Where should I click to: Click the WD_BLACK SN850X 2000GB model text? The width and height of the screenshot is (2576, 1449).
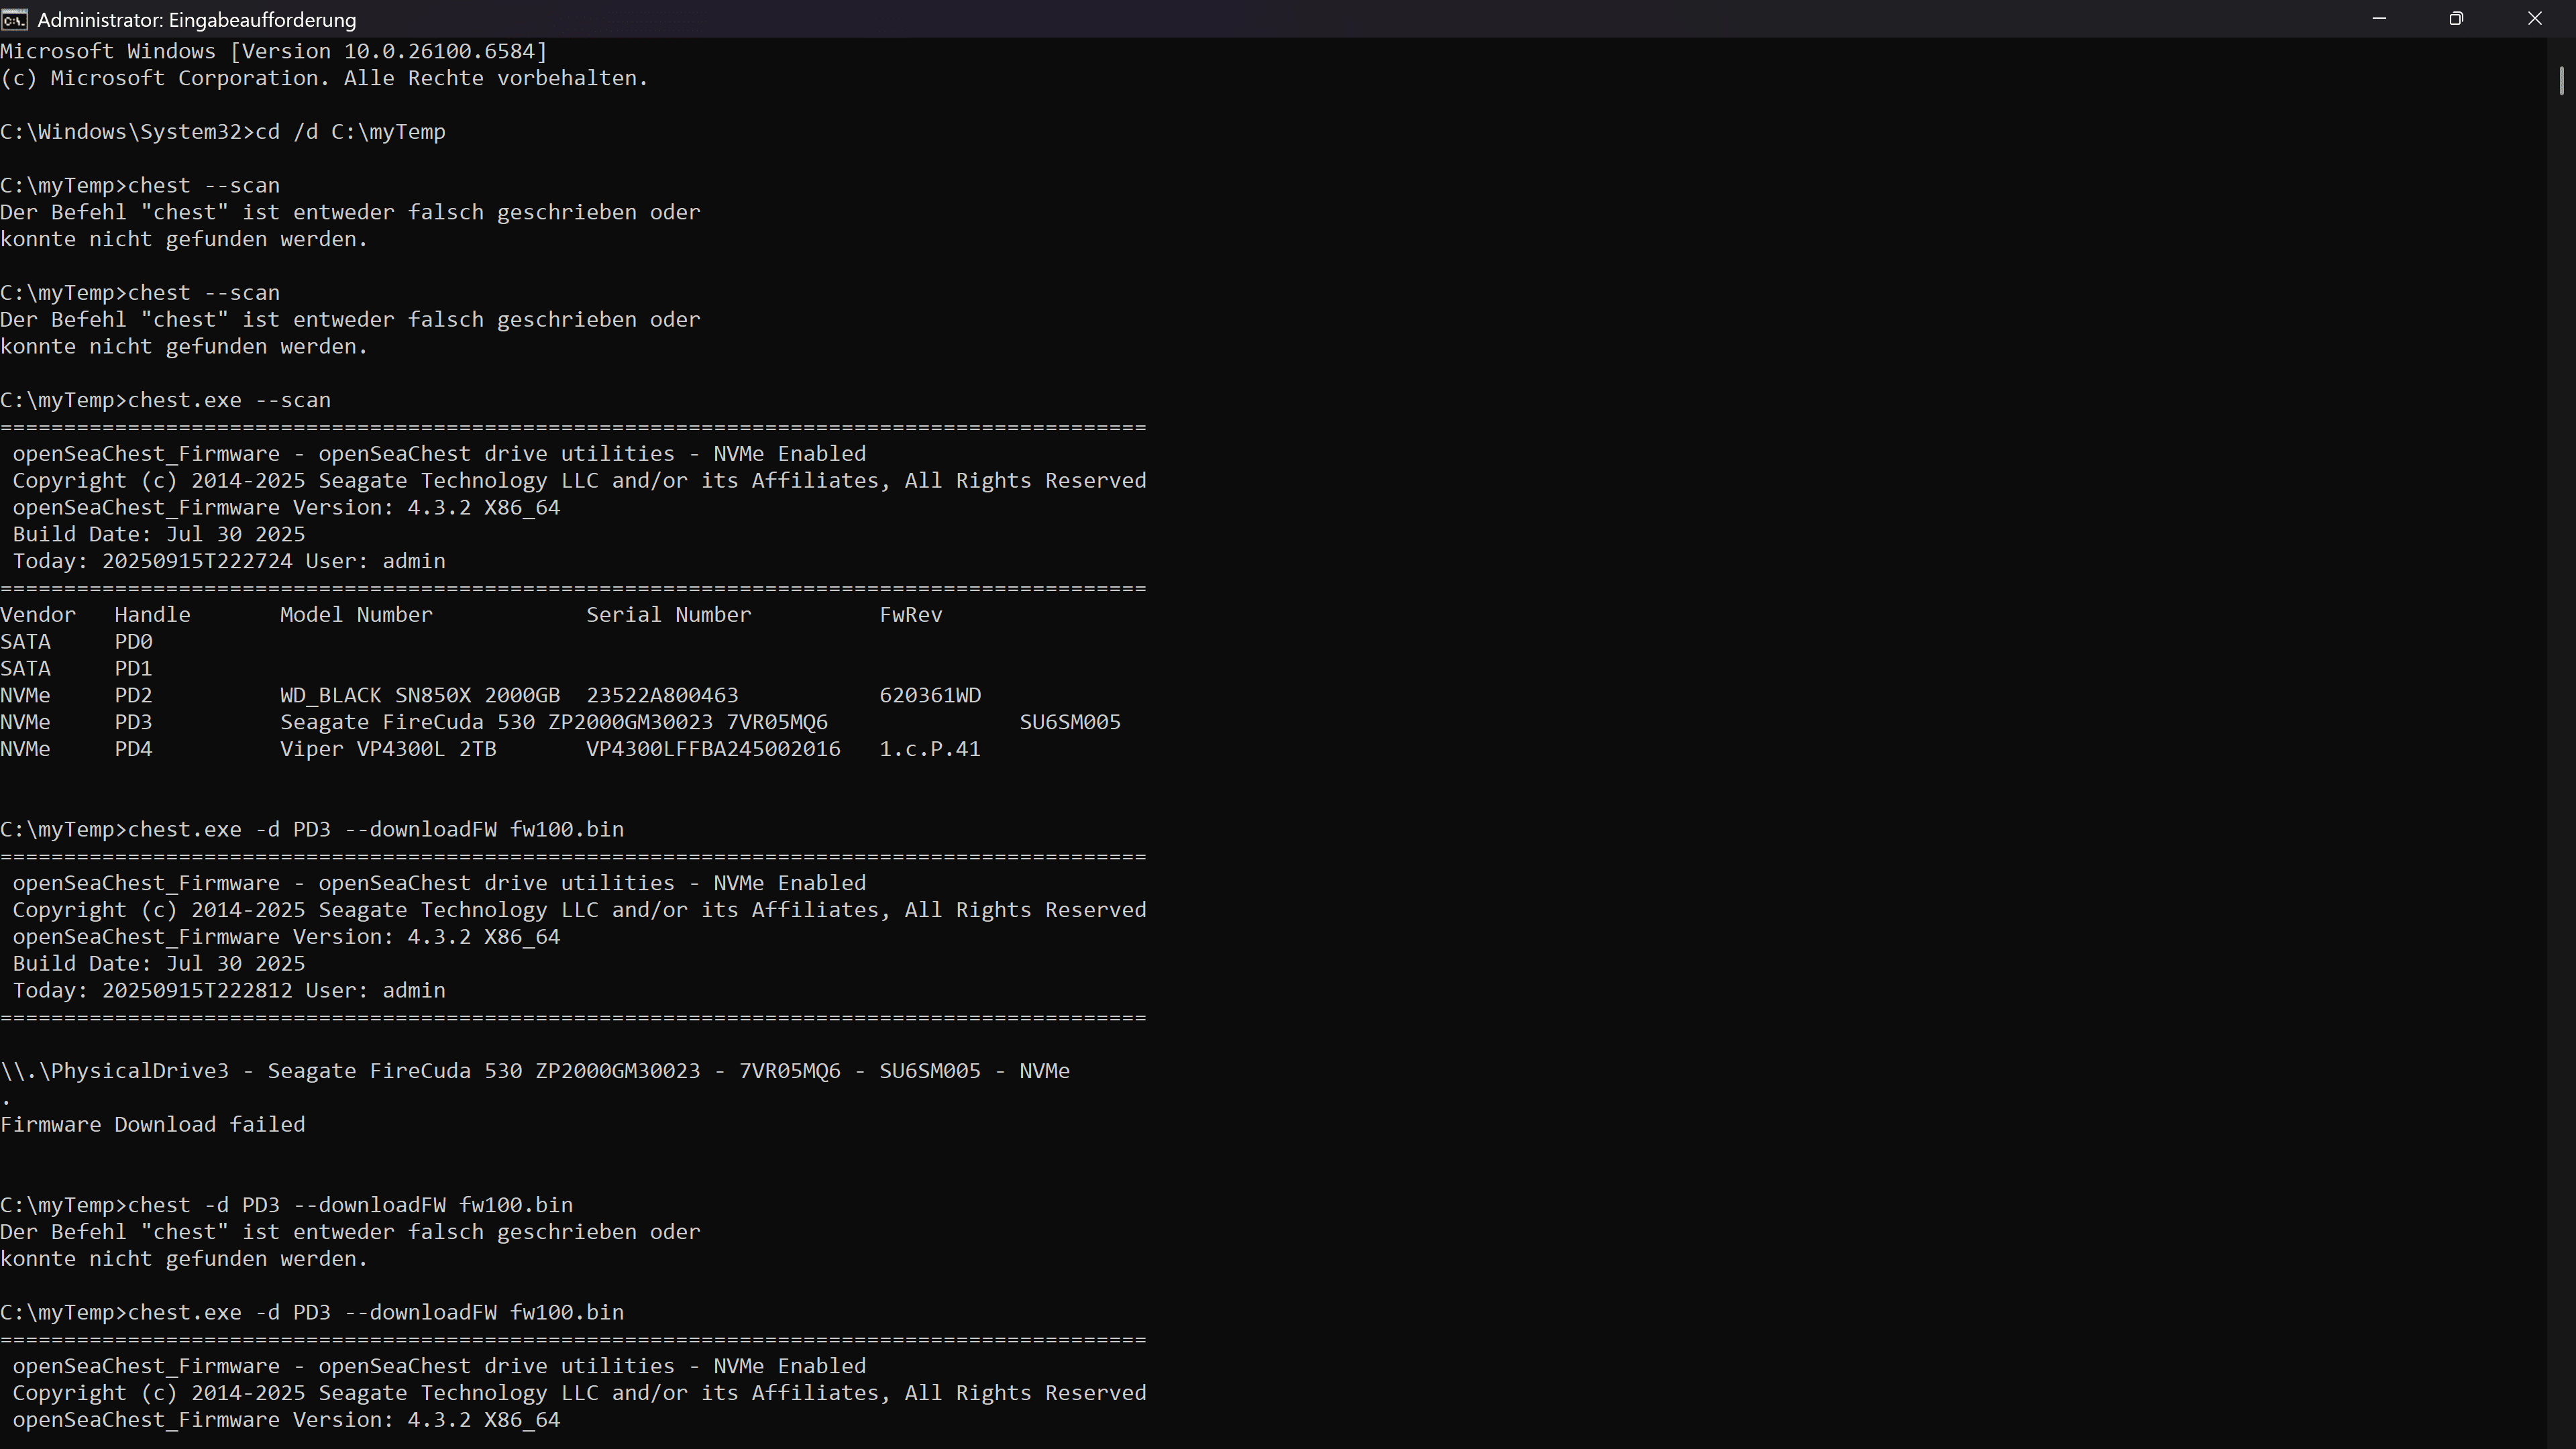(x=419, y=696)
